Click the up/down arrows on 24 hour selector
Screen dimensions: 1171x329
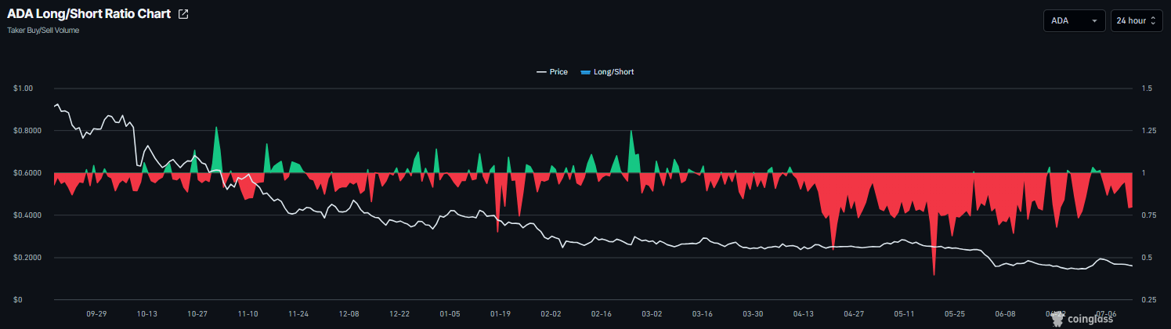tap(1153, 21)
